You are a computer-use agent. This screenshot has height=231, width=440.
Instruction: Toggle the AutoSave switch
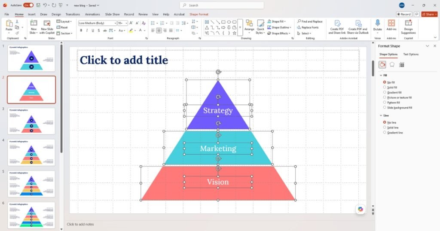[28, 5]
